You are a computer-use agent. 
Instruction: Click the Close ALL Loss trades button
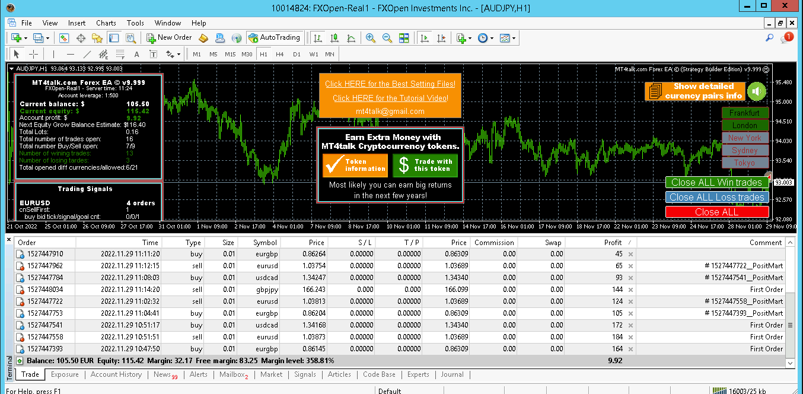click(x=716, y=197)
